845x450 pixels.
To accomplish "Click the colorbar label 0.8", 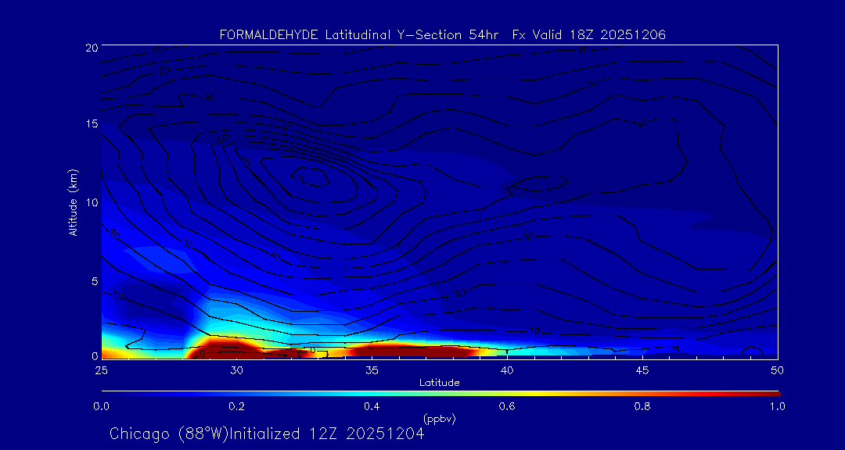I will click(x=642, y=407).
